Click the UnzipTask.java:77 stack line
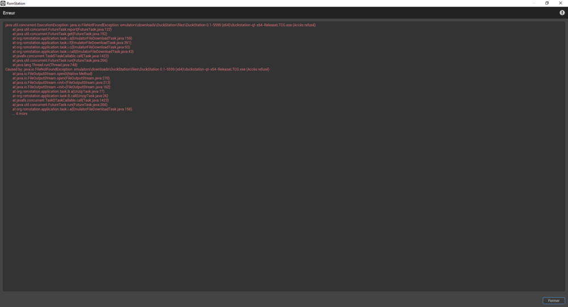Screen dimensions: 568x307 click(59, 91)
